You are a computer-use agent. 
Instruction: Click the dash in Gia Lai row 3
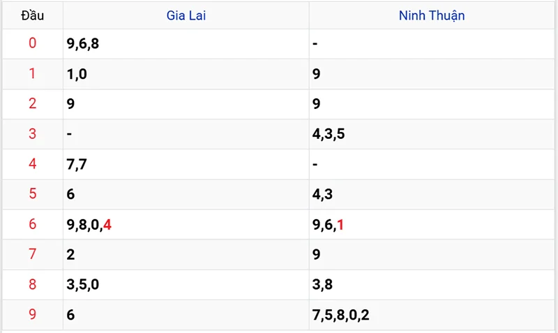pyautogui.click(x=70, y=134)
